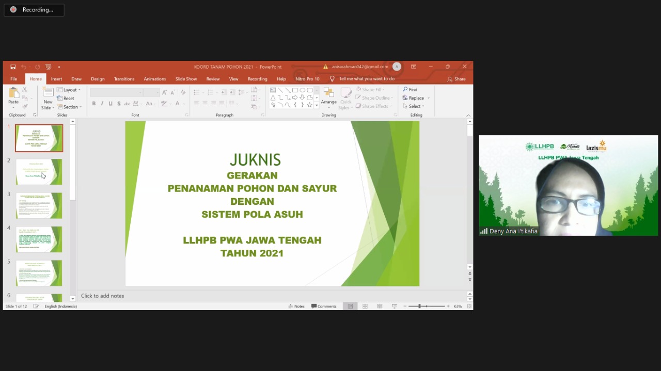Click the fit slide to window icon
Screen dimensions: 661x371
point(469,306)
